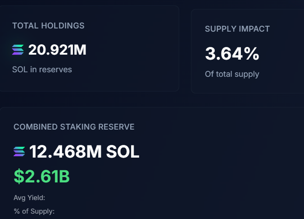Click Solana logo beside 20.921M

click(18, 50)
